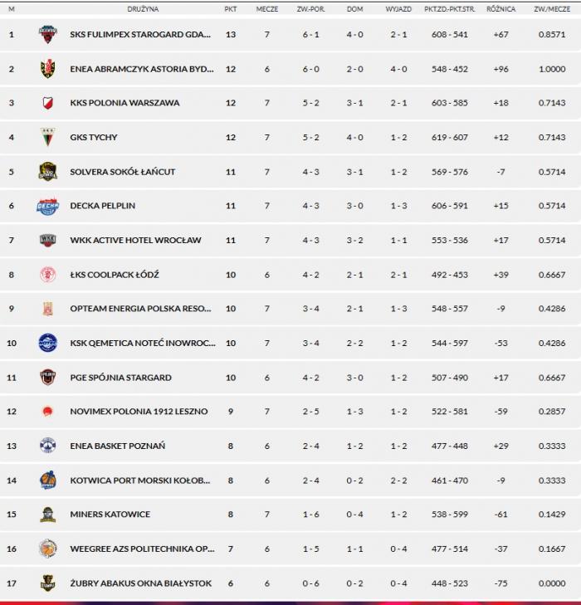581x605 pixels.
Task: Click the Miners Katowice team logo
Action: [48, 515]
